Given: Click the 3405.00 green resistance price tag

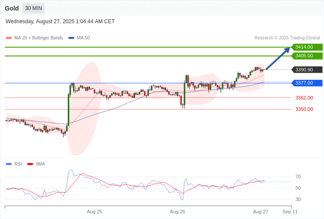Looking at the screenshot, I should pyautogui.click(x=306, y=56).
